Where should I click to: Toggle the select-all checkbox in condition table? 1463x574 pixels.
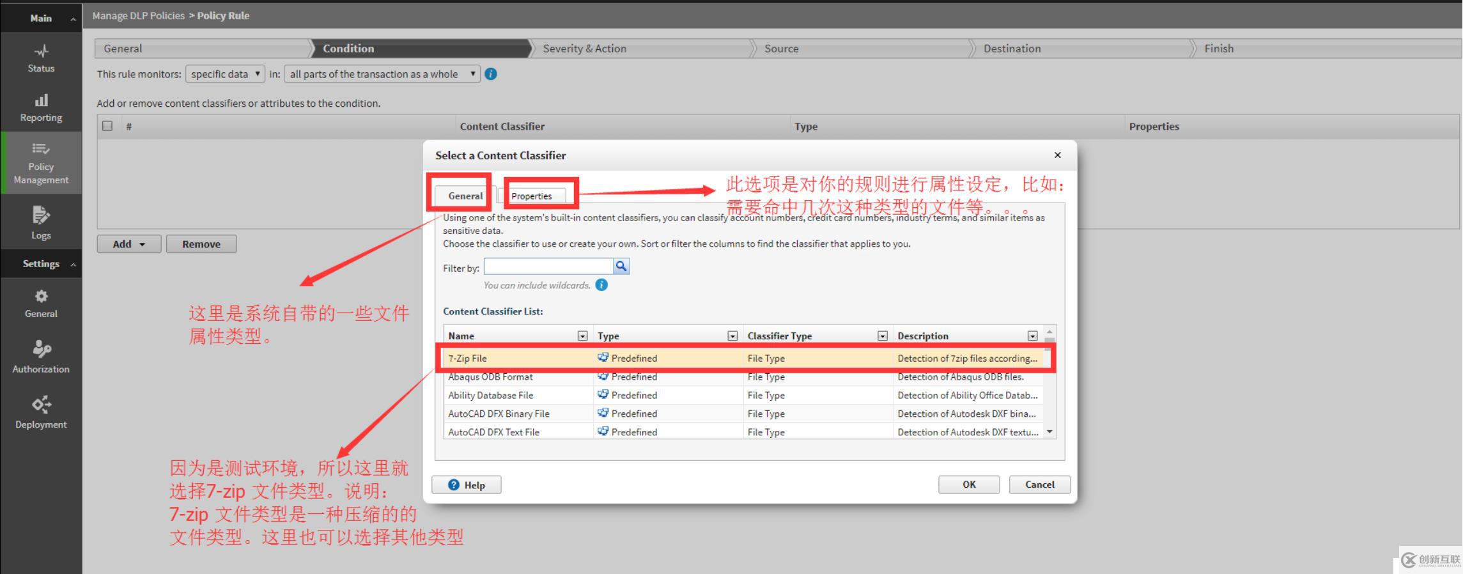107,126
